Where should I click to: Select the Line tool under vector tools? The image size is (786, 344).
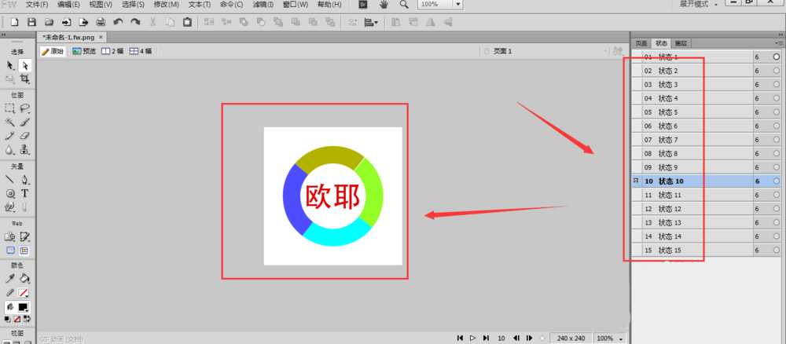10,179
